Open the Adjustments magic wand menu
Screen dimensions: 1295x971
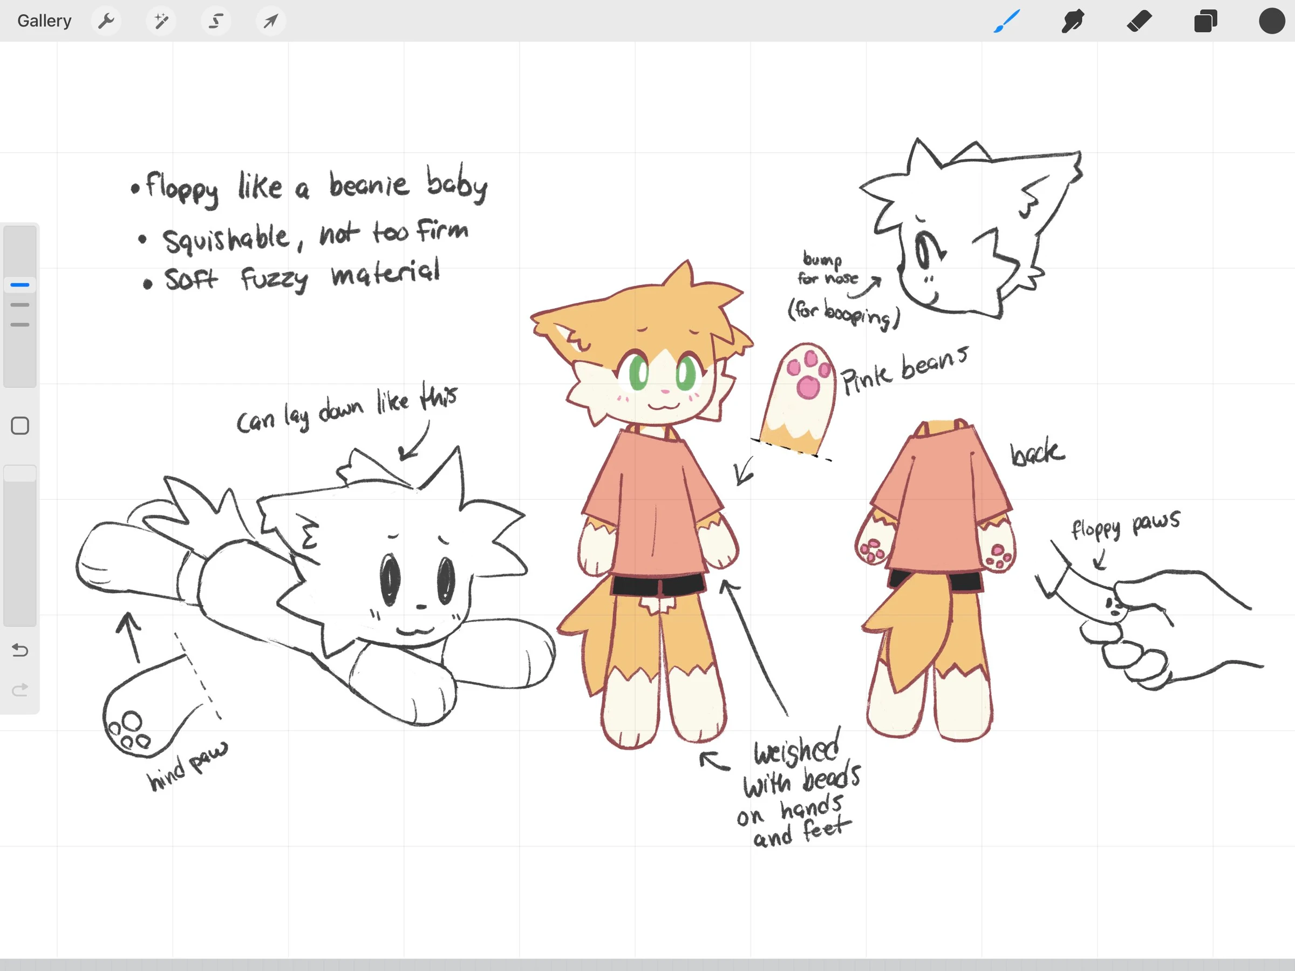pyautogui.click(x=161, y=21)
